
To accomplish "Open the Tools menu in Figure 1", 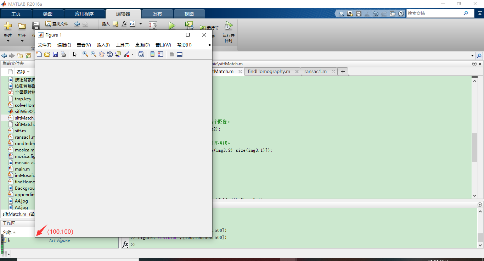I will coord(123,45).
